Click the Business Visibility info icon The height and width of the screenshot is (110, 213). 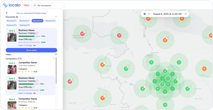pos(37,33)
